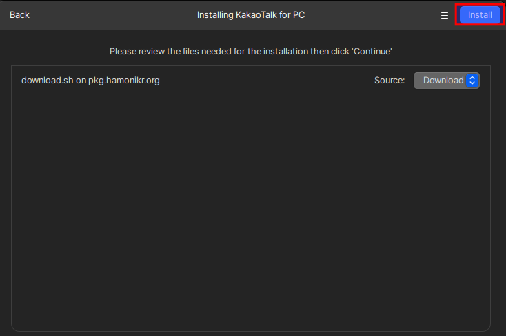Click the Install button

[x=480, y=15]
